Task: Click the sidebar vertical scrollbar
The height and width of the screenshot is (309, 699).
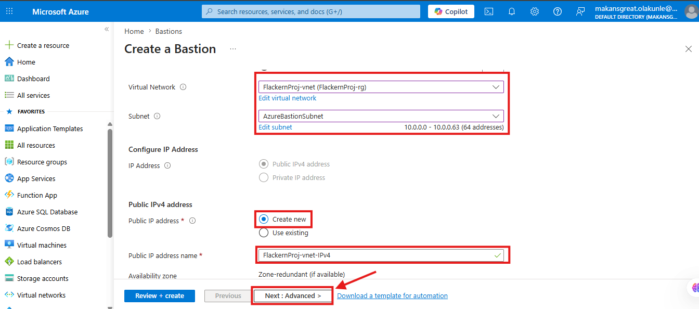Action: (110, 182)
